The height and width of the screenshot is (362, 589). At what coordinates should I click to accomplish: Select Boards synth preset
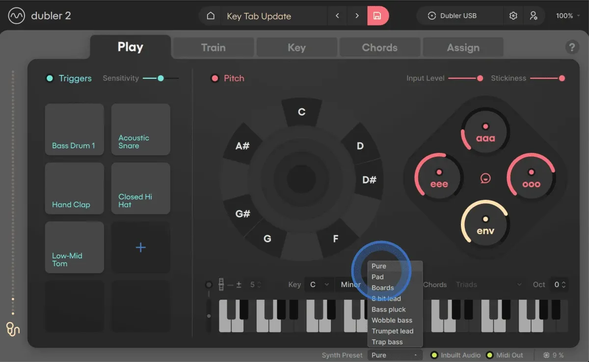[x=395, y=288]
